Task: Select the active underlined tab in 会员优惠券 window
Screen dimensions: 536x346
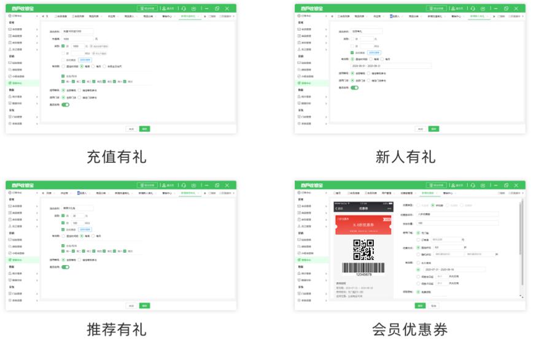Action: click(x=428, y=193)
